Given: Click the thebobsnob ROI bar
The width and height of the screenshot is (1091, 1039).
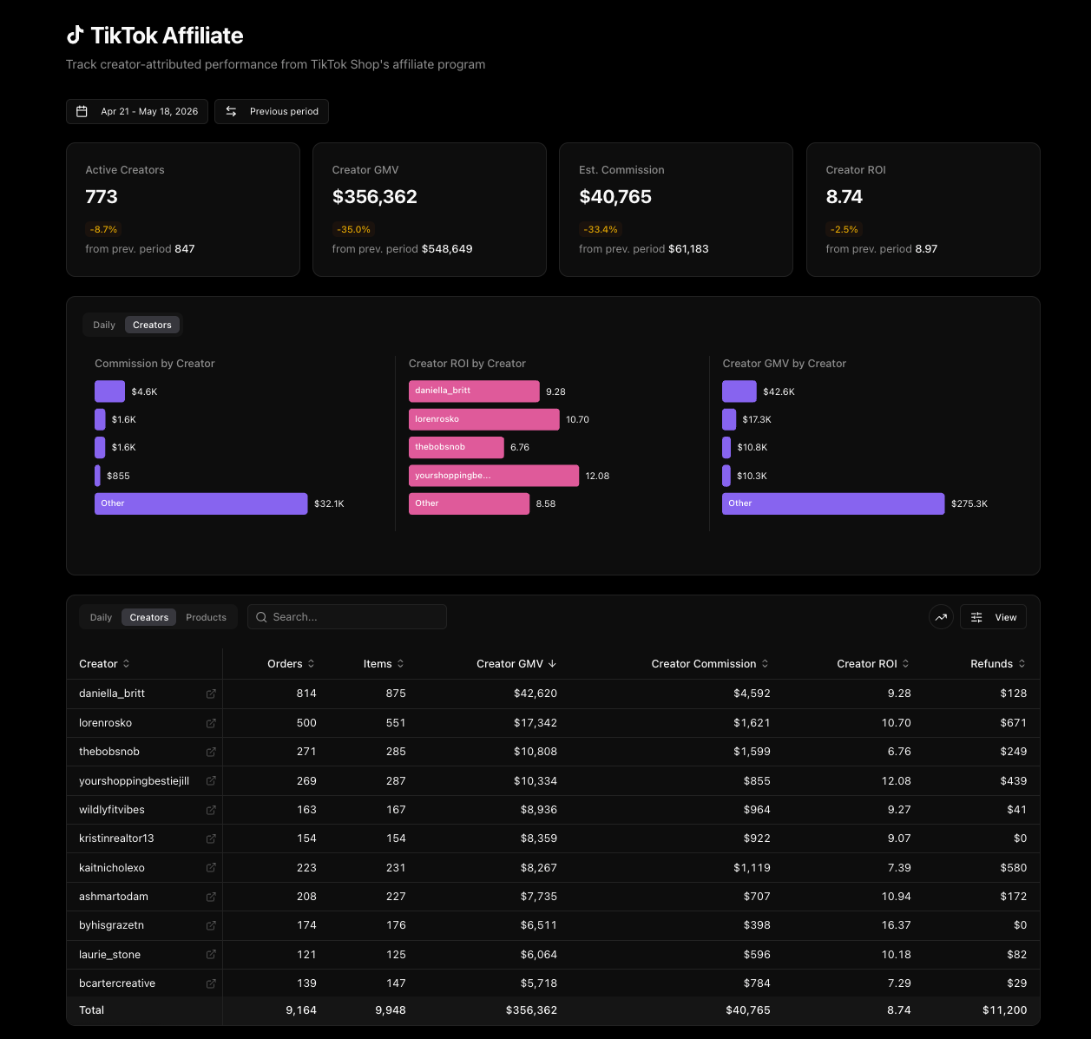Looking at the screenshot, I should coord(457,447).
